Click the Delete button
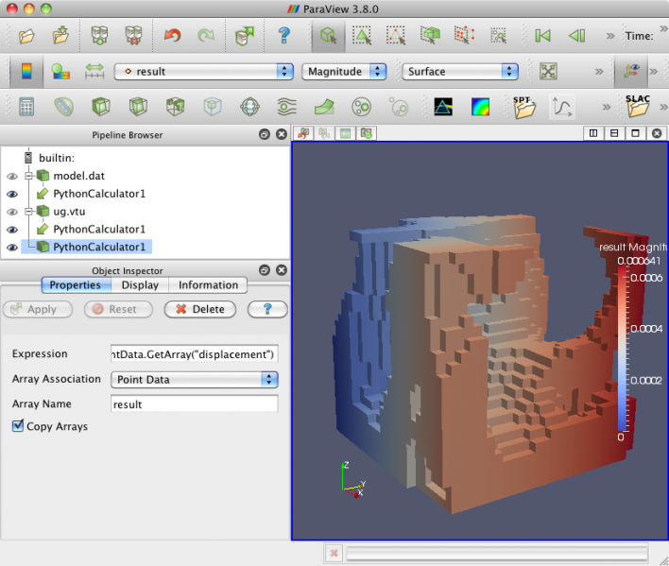The image size is (669, 566). [x=200, y=309]
